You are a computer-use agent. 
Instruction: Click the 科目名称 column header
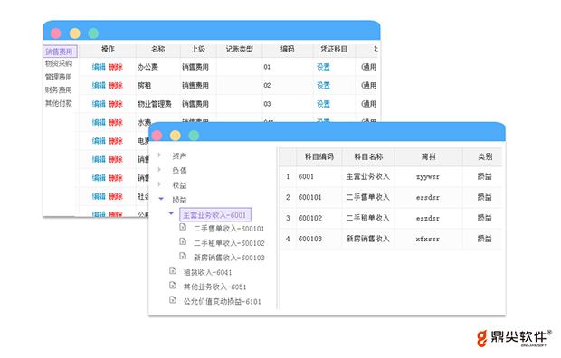368,156
